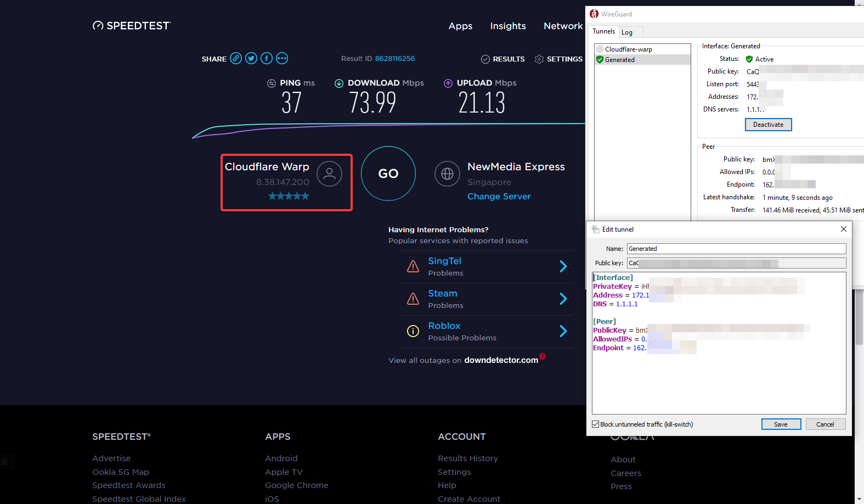864x504 pixels.
Task: Click the Edit tunnel dialog icon
Action: coord(596,229)
